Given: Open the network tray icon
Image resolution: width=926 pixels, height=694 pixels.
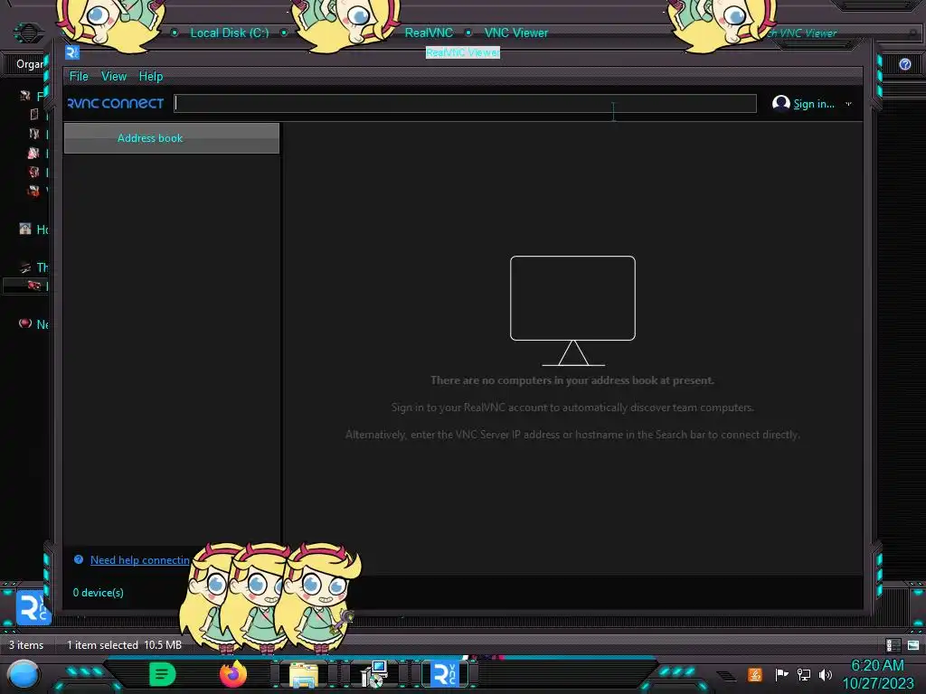Looking at the screenshot, I should point(804,674).
